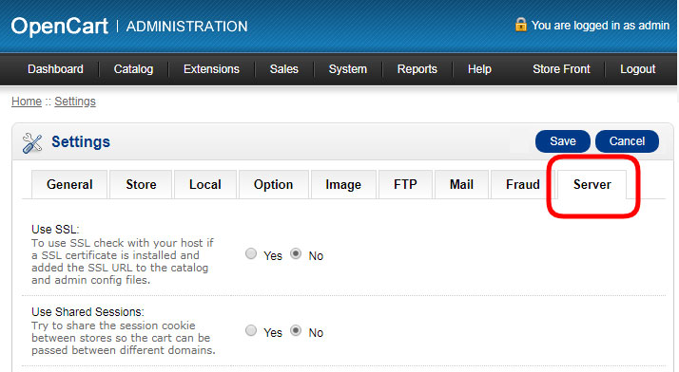
Task: Switch to the General tab
Action: point(69,184)
